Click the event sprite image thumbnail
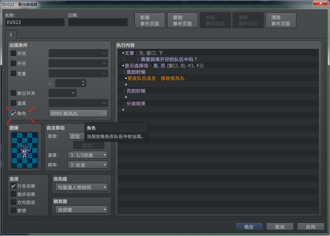 pos(25,150)
